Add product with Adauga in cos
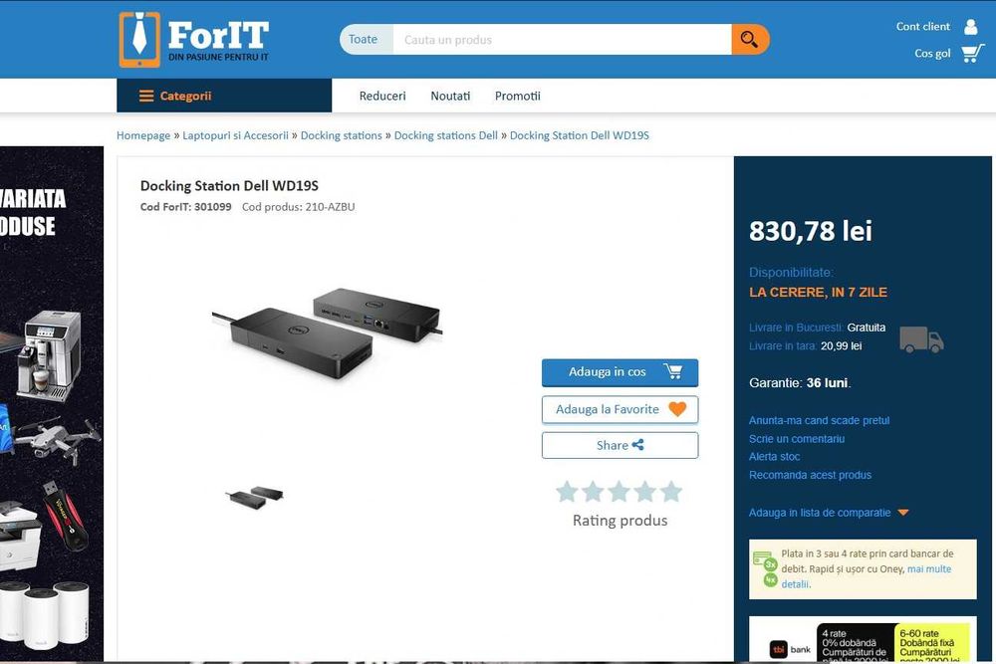The width and height of the screenshot is (996, 664). click(x=620, y=372)
